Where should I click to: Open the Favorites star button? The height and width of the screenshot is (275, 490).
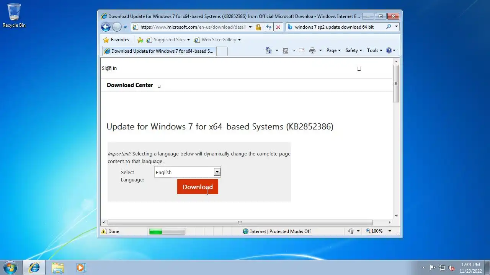pos(116,40)
